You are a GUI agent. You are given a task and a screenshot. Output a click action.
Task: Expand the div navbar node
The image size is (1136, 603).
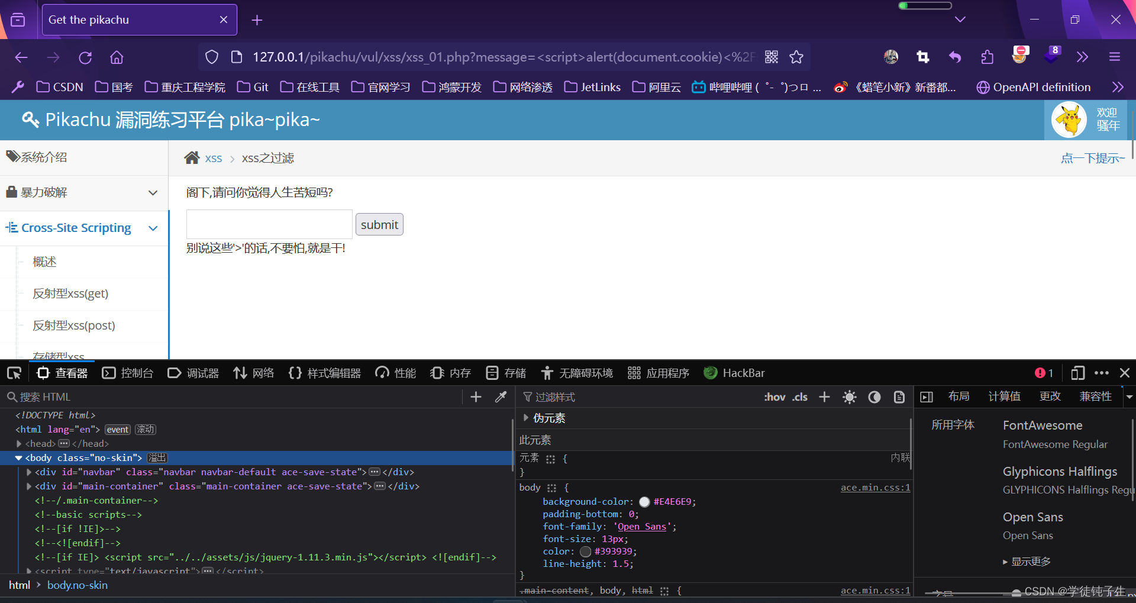29,472
